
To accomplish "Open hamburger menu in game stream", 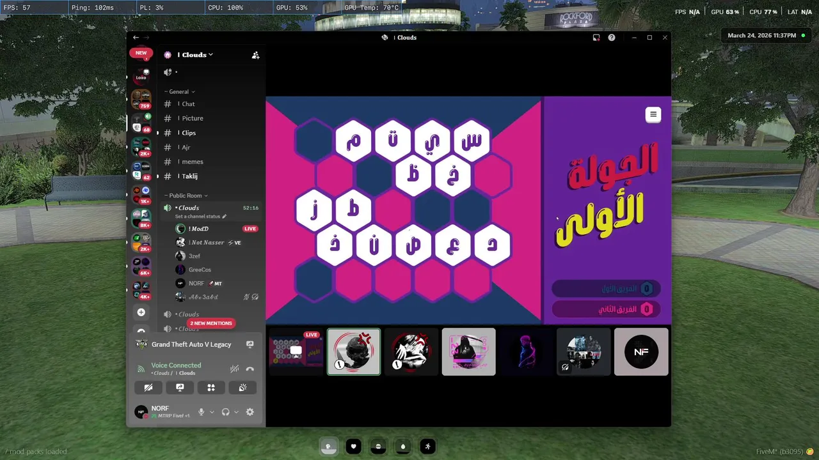I will (653, 115).
